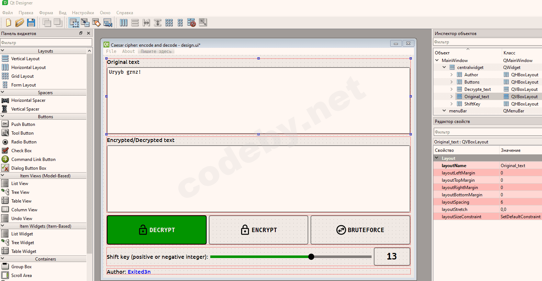
Task: Open the Настройки menu
Action: pos(83,13)
